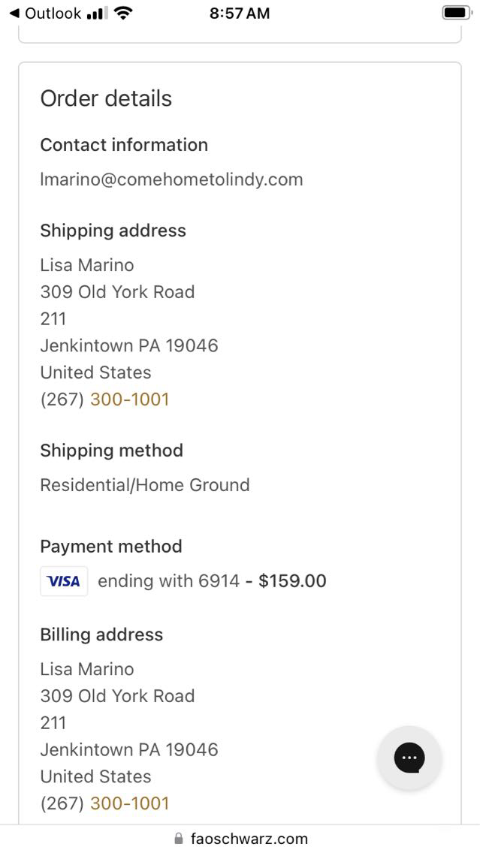Tap the billing phone number 300-1001
Image resolution: width=480 pixels, height=853 pixels.
(129, 803)
